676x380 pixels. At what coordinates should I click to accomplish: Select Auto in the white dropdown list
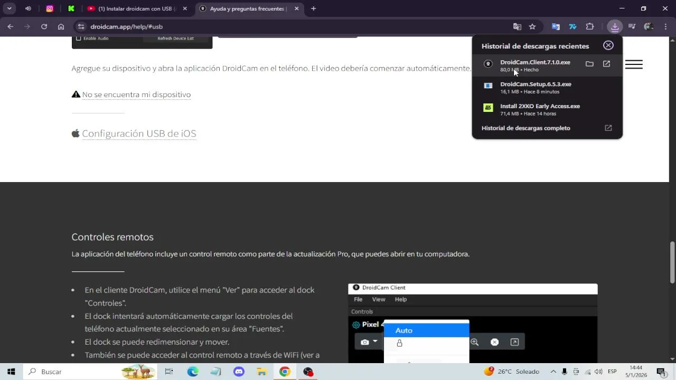tap(426, 330)
